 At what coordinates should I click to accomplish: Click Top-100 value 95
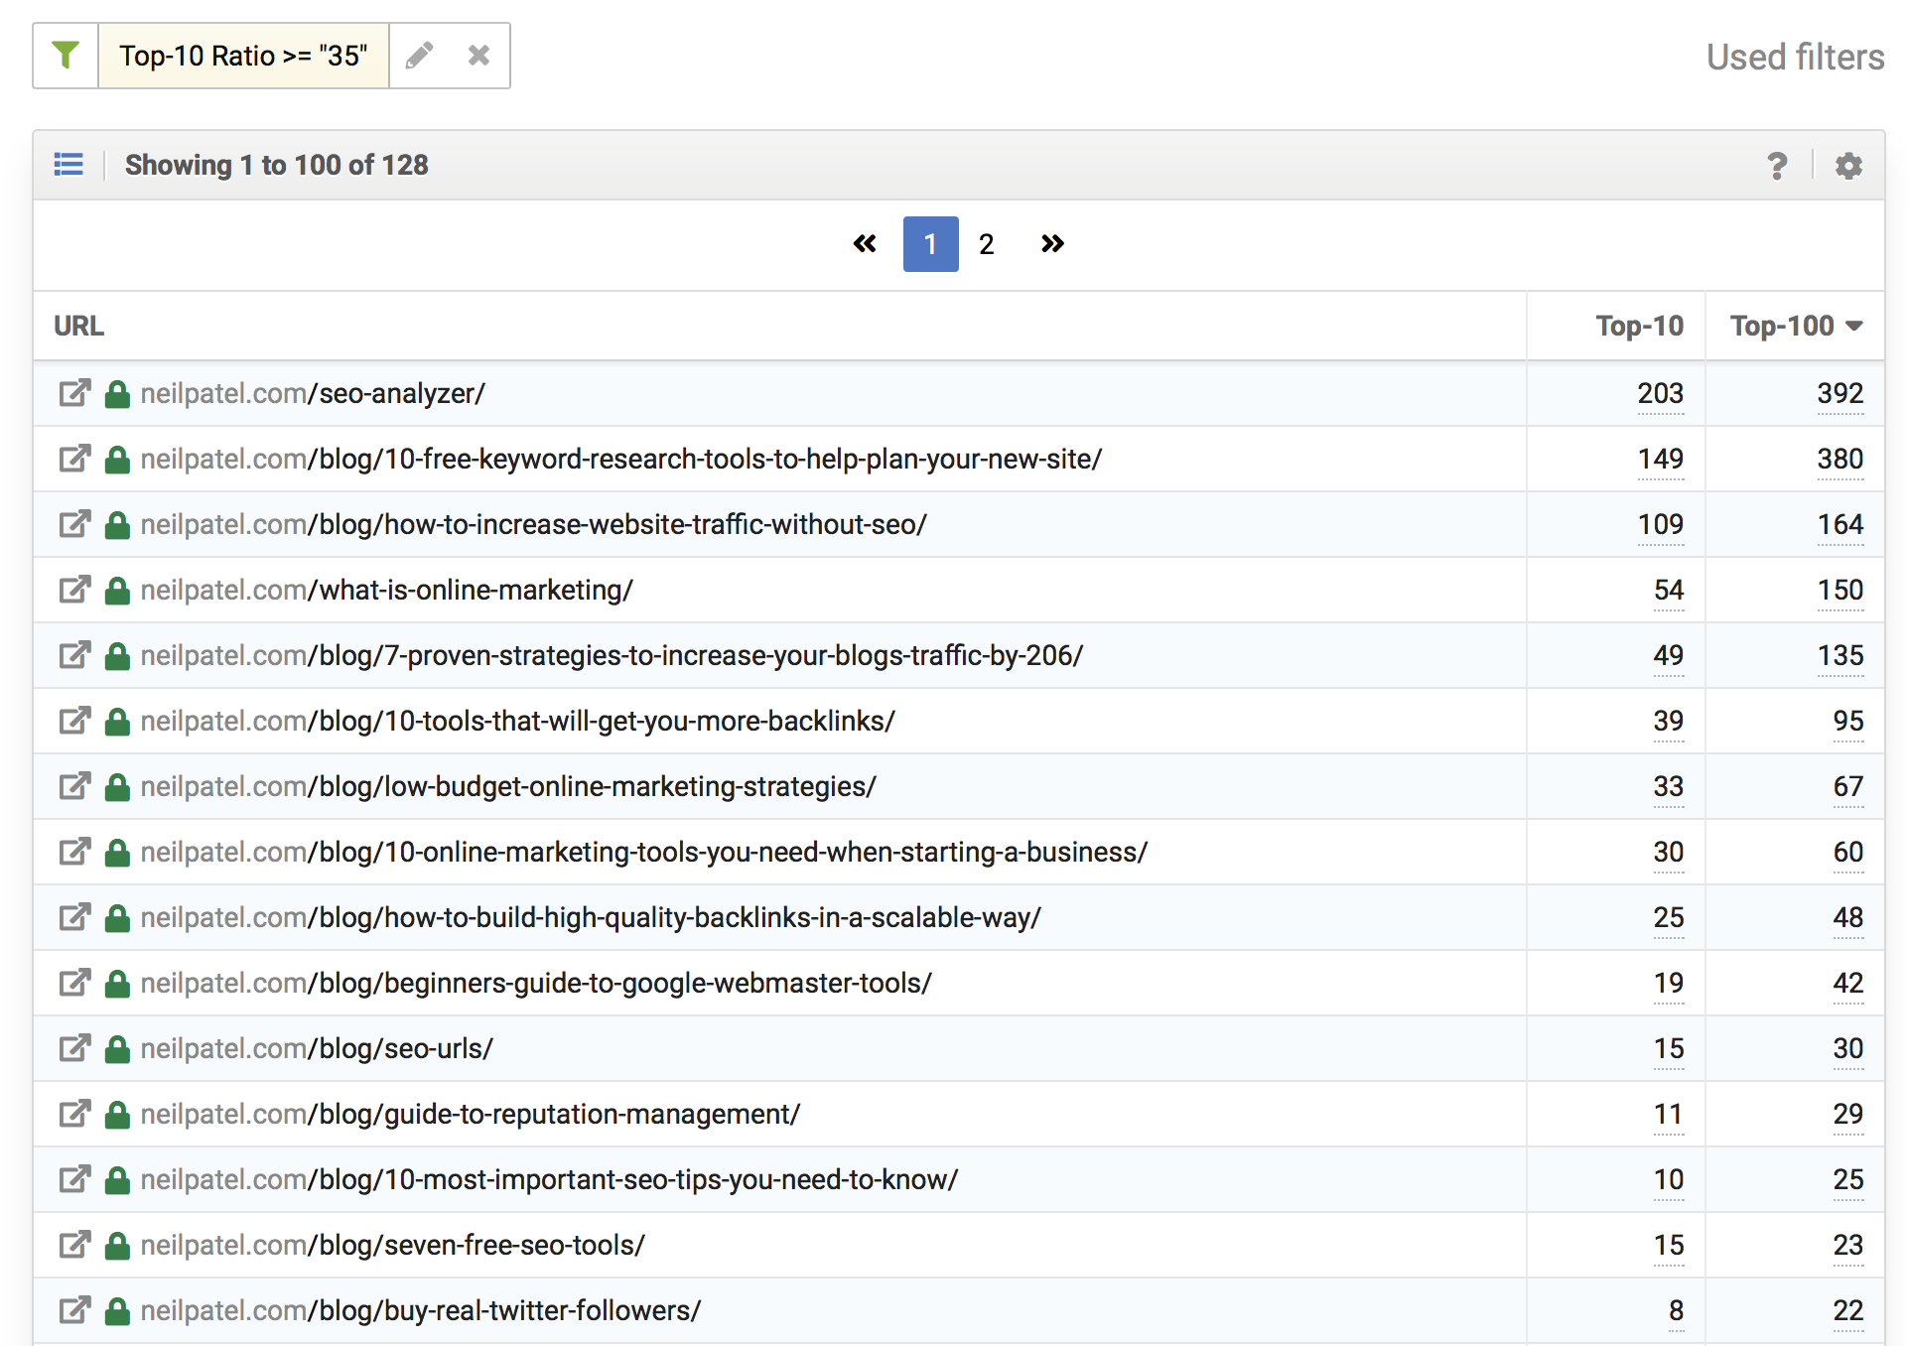[x=1848, y=721]
